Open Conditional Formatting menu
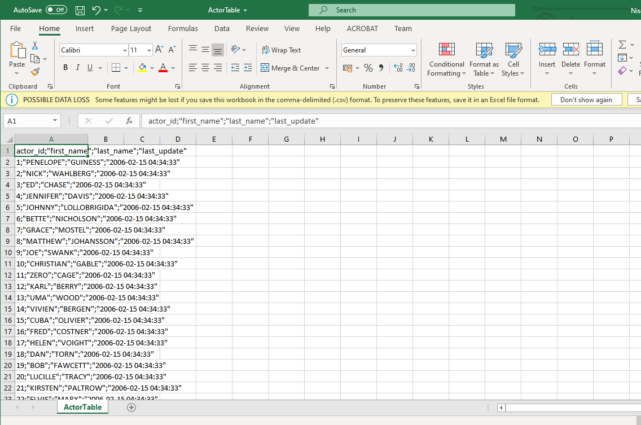This screenshot has height=425, width=641. pos(446,60)
